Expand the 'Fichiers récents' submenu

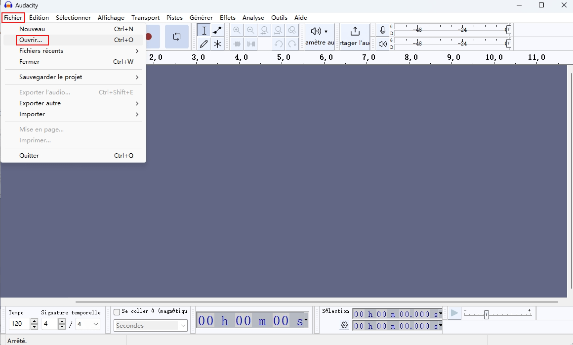[x=74, y=51]
